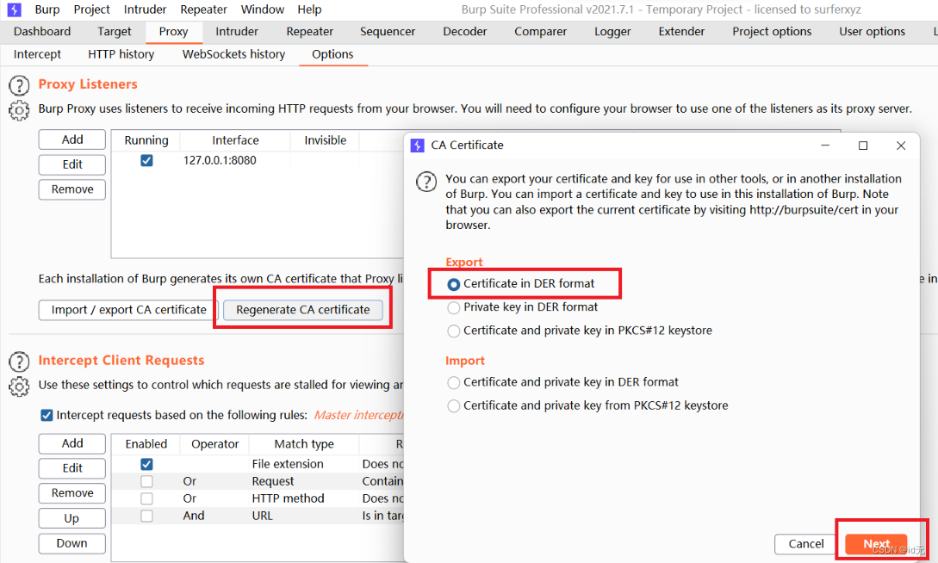This screenshot has width=938, height=563.
Task: Open the WebSockets history subtab
Action: click(x=233, y=54)
